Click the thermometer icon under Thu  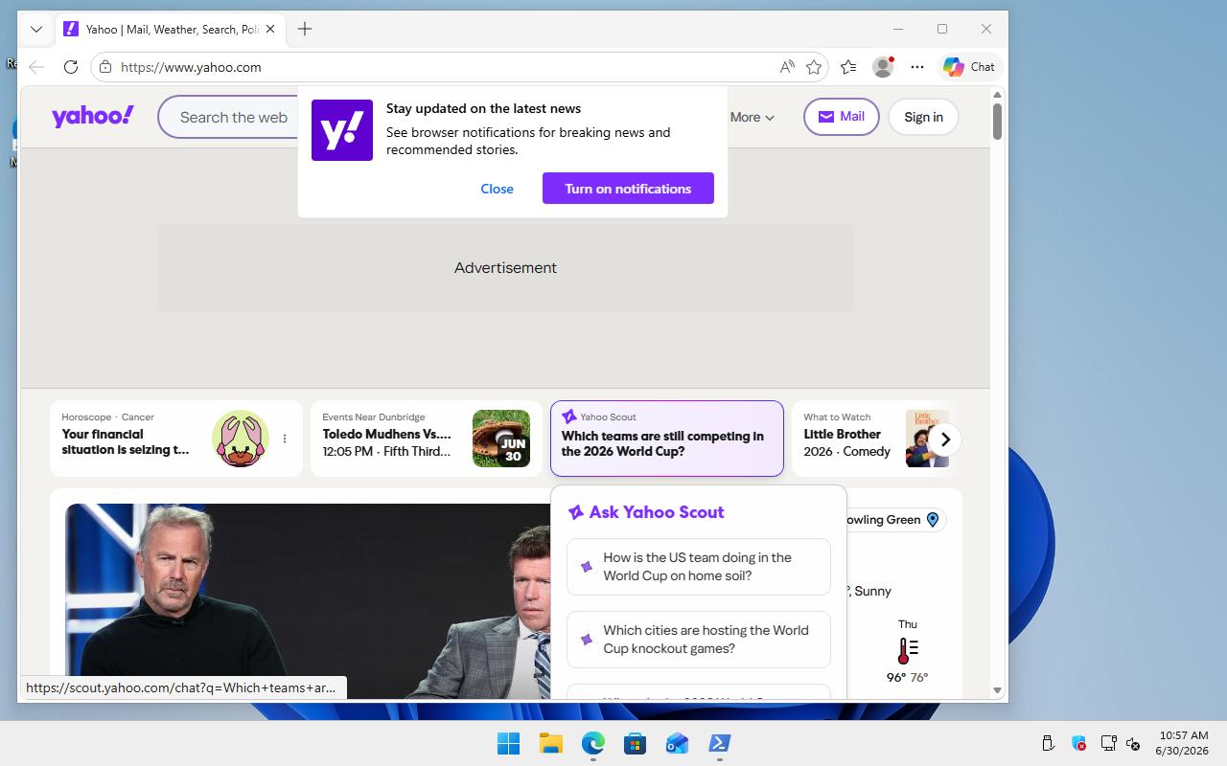point(907,651)
